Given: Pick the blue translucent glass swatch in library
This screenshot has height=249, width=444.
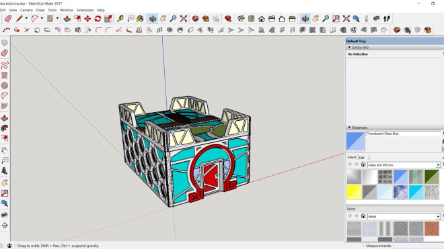Looking at the screenshot, I should [400, 177].
